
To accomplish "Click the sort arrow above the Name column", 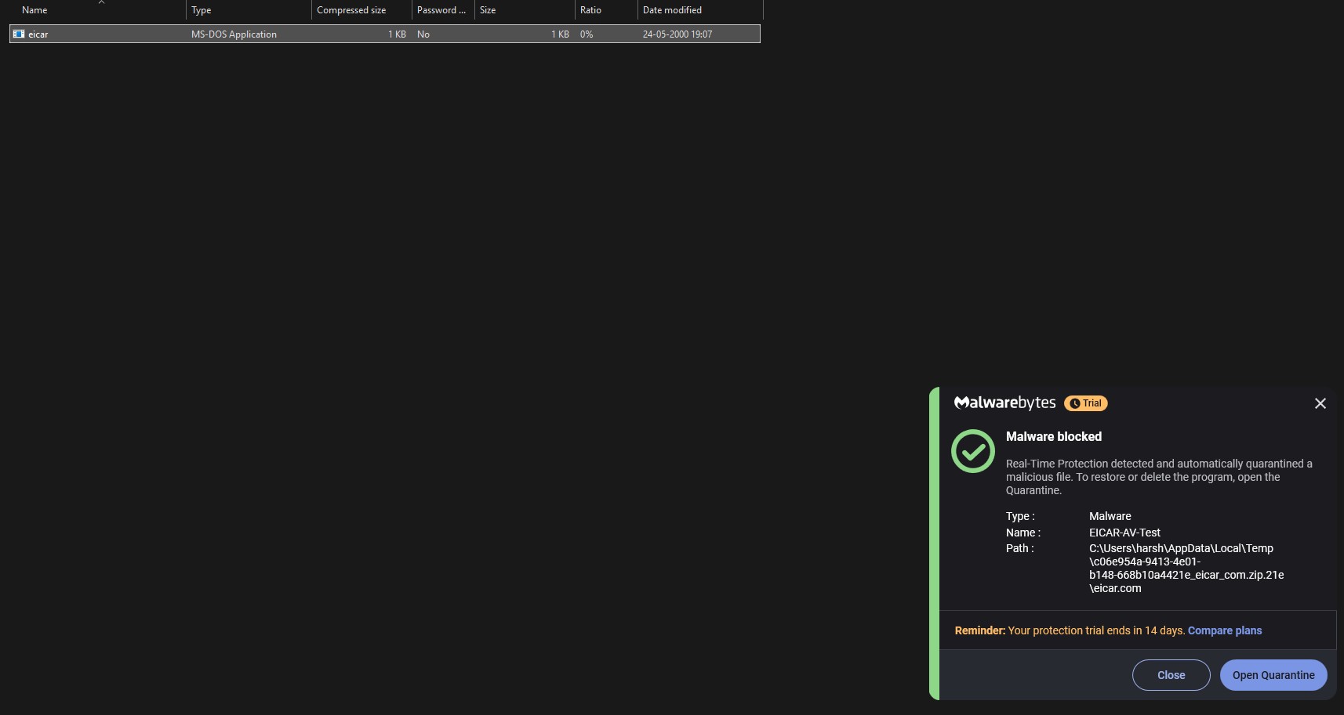I will click(x=101, y=2).
